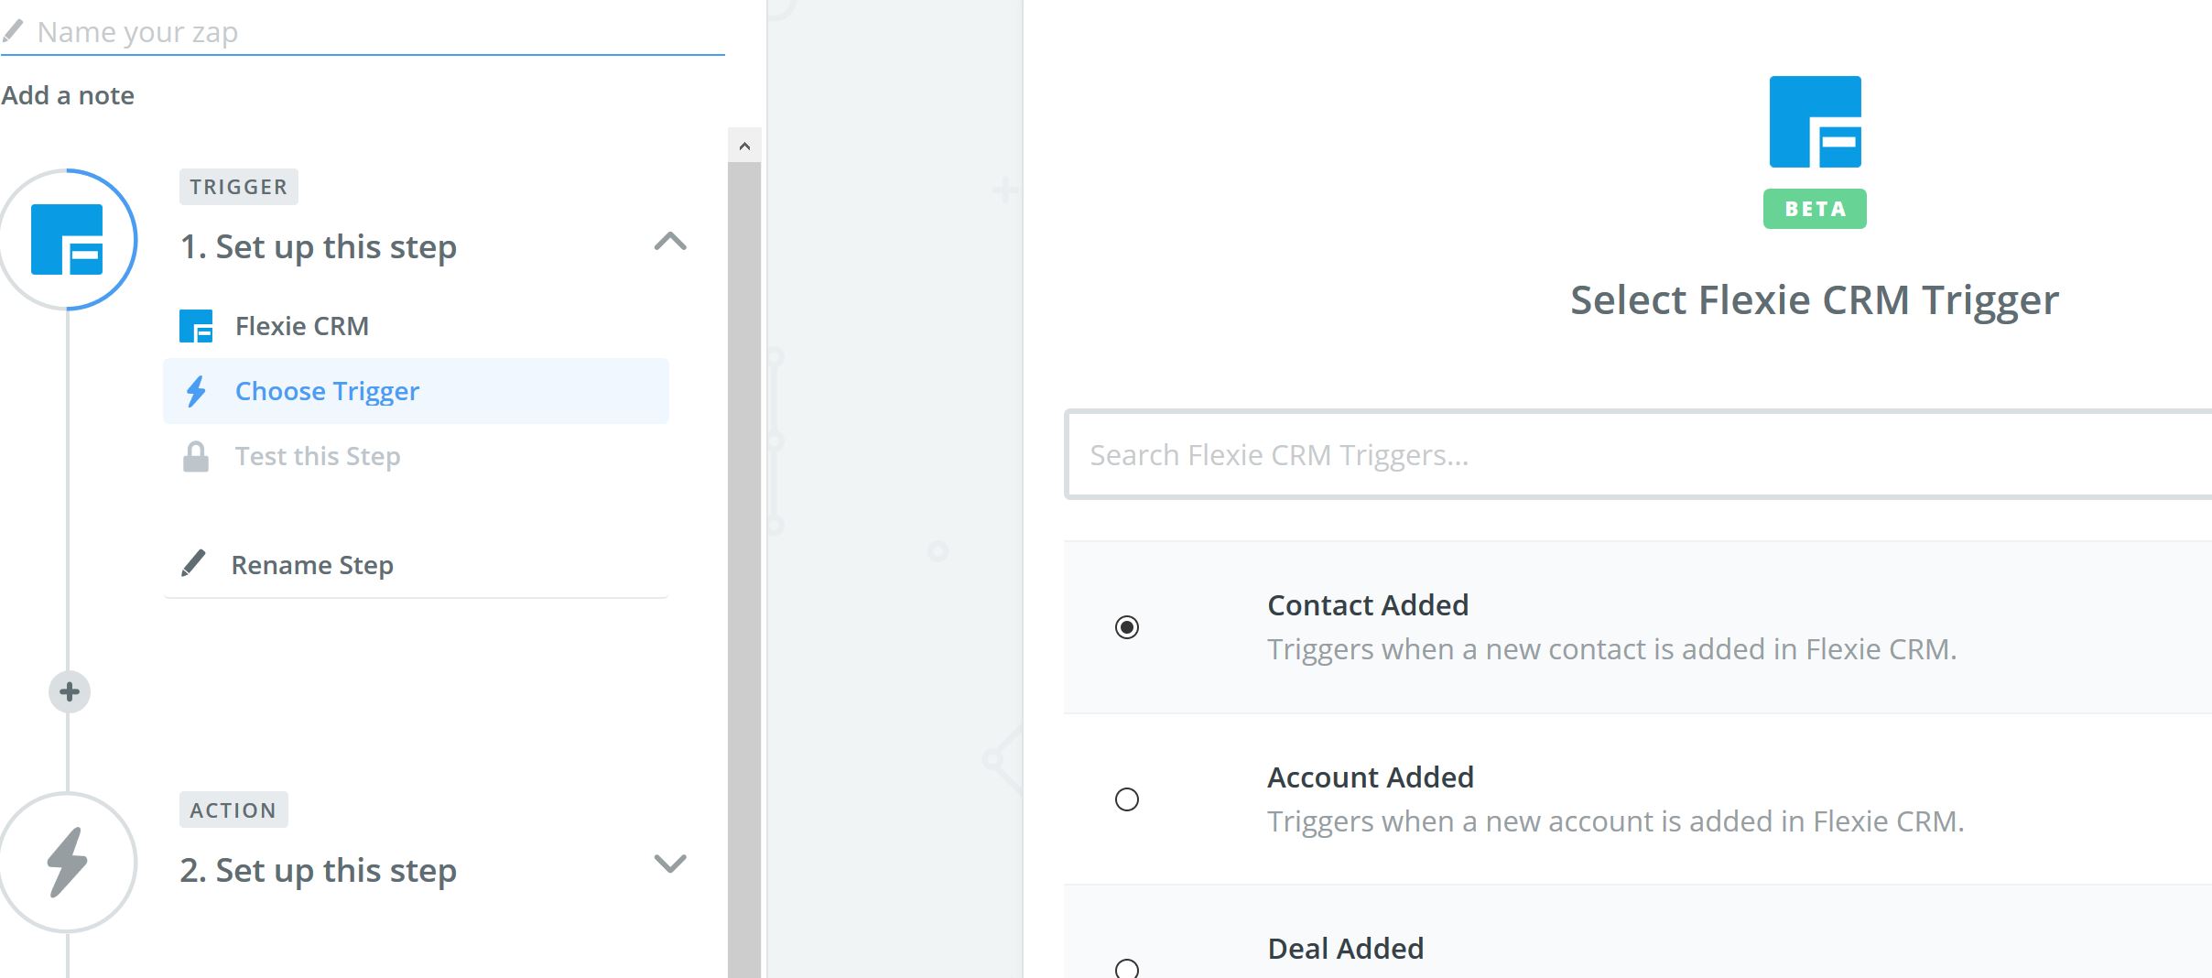The height and width of the screenshot is (978, 2212).
Task: Select the Deal Added radio button
Action: pyautogui.click(x=1127, y=968)
